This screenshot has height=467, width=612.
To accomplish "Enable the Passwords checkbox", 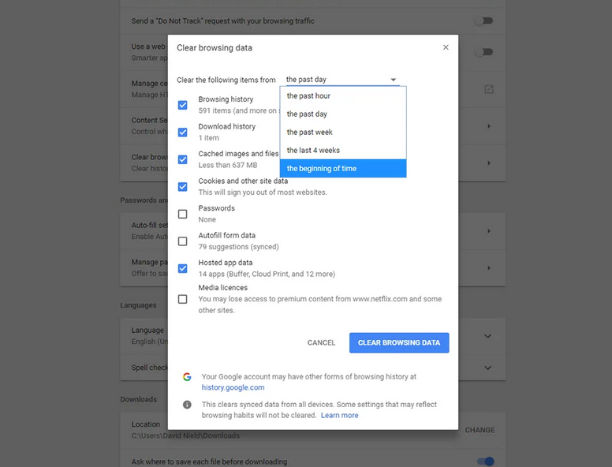I will point(183,214).
